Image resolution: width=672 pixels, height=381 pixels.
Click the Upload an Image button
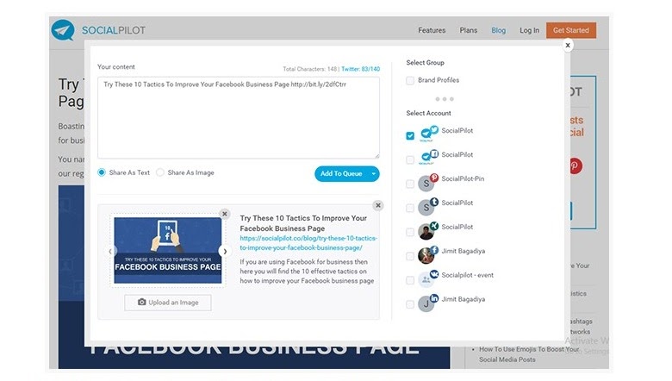tap(168, 303)
